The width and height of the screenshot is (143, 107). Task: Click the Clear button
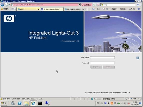point(109,67)
